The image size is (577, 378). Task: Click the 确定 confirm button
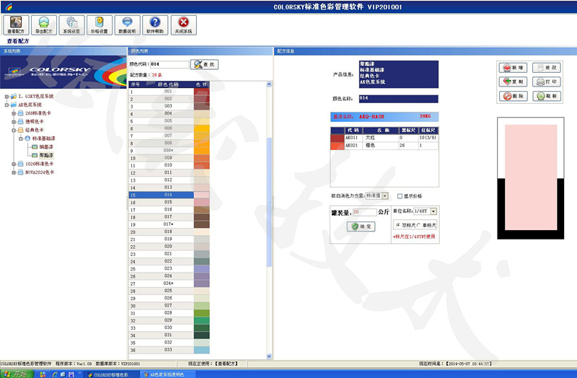point(361,227)
